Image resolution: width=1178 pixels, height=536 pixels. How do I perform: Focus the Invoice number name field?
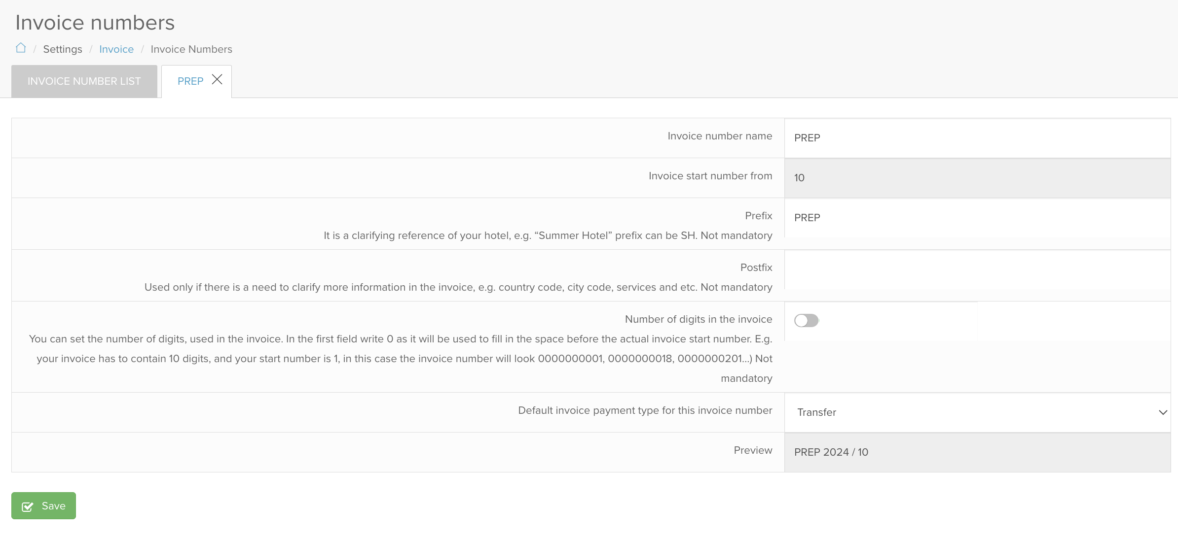[977, 138]
